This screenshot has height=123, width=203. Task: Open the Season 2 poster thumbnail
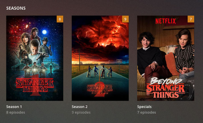point(100,58)
